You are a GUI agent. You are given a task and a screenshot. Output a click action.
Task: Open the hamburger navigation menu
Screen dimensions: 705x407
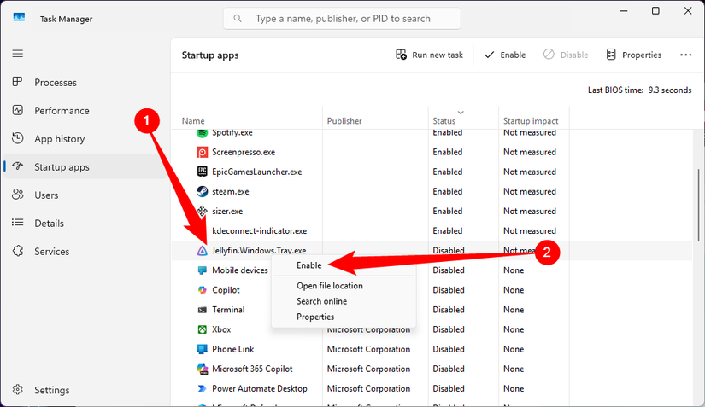pyautogui.click(x=17, y=53)
